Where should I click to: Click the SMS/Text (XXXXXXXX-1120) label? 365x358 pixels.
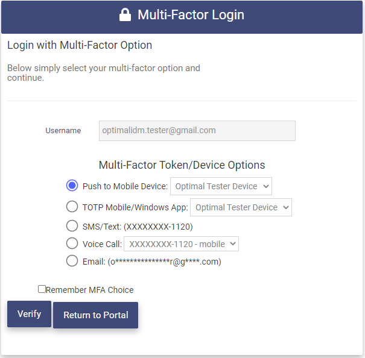click(x=138, y=227)
